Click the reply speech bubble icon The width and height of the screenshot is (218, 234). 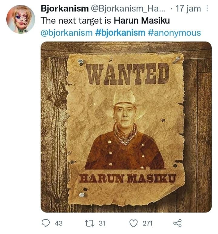pyautogui.click(x=45, y=223)
